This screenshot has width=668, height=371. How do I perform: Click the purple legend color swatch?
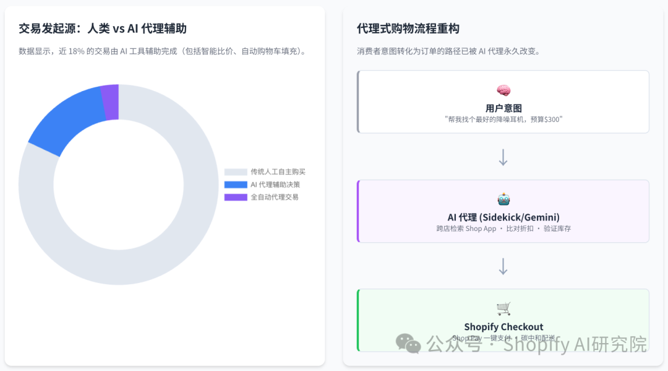tap(236, 197)
